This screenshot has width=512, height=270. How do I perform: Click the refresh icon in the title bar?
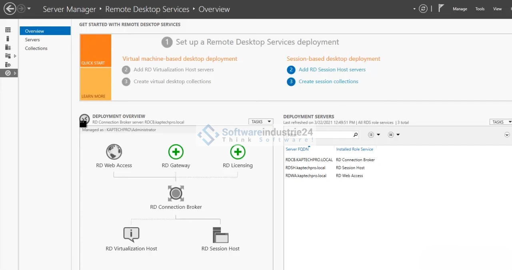point(423,9)
